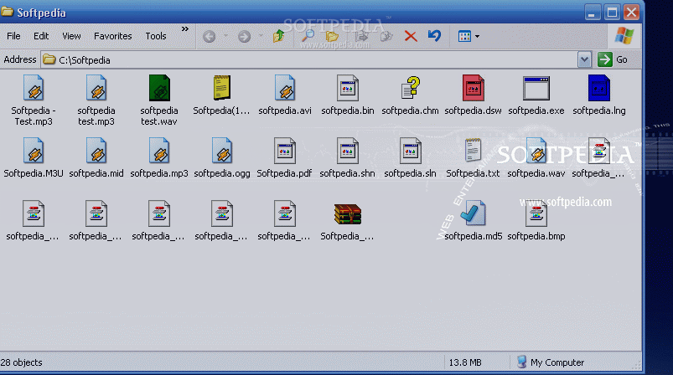Select the softpedia.avi file
The height and width of the screenshot is (375, 673).
tap(285, 95)
